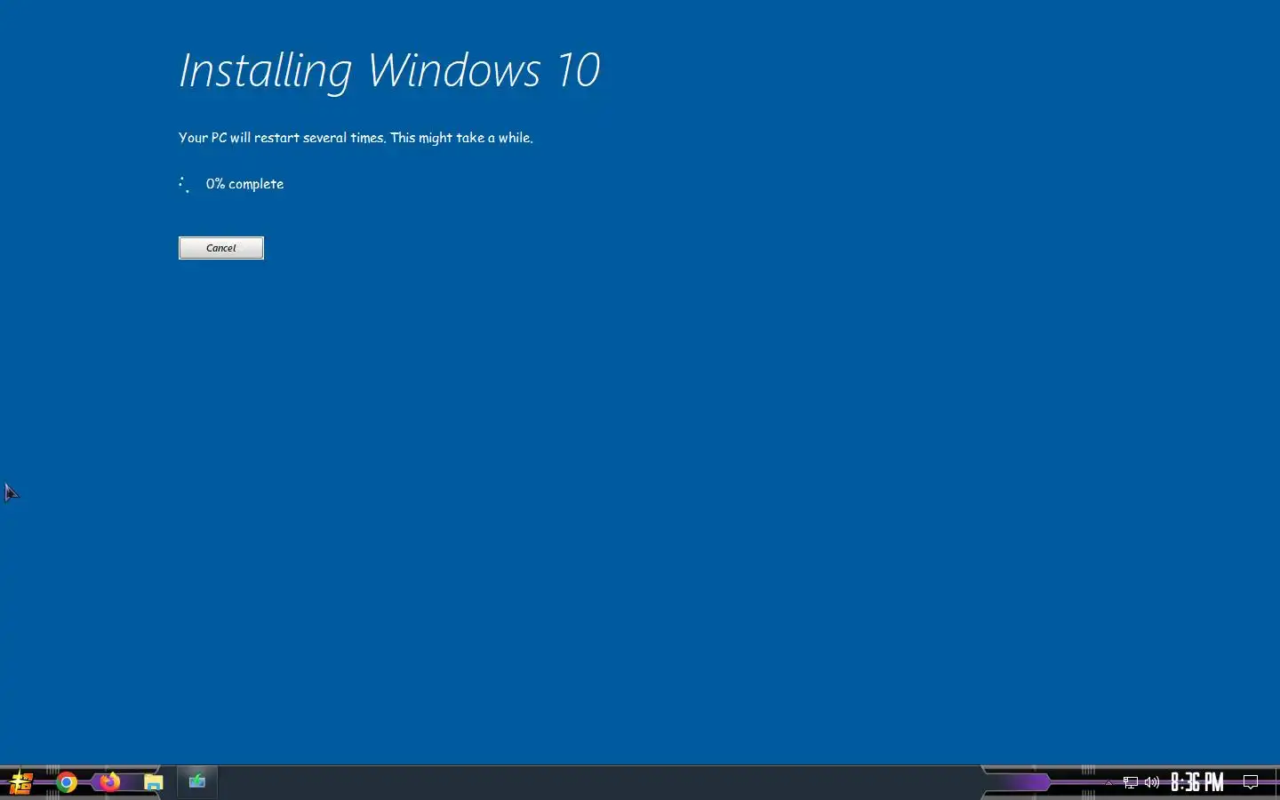
Task: Click 'Your PC will restart several times' text
Action: click(x=282, y=138)
